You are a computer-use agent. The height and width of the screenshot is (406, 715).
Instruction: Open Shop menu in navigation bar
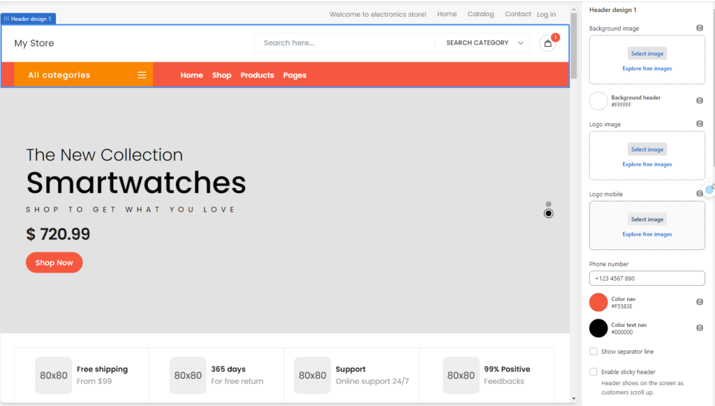pos(221,75)
